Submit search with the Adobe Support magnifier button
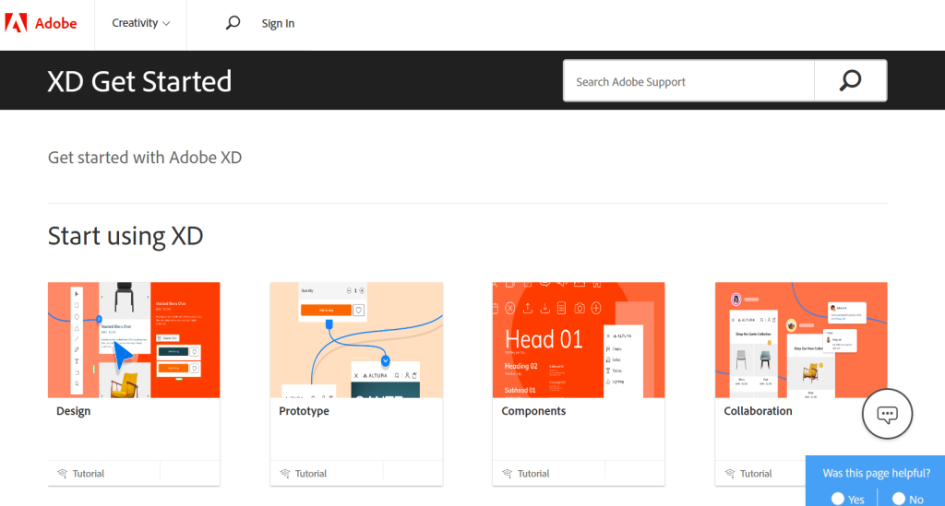This screenshot has width=945, height=506. point(850,80)
